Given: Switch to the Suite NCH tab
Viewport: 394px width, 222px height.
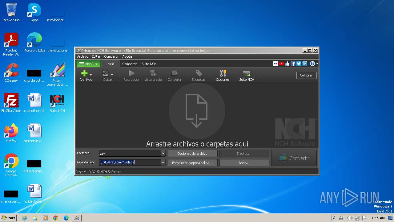Looking at the screenshot, I should pyautogui.click(x=149, y=64).
